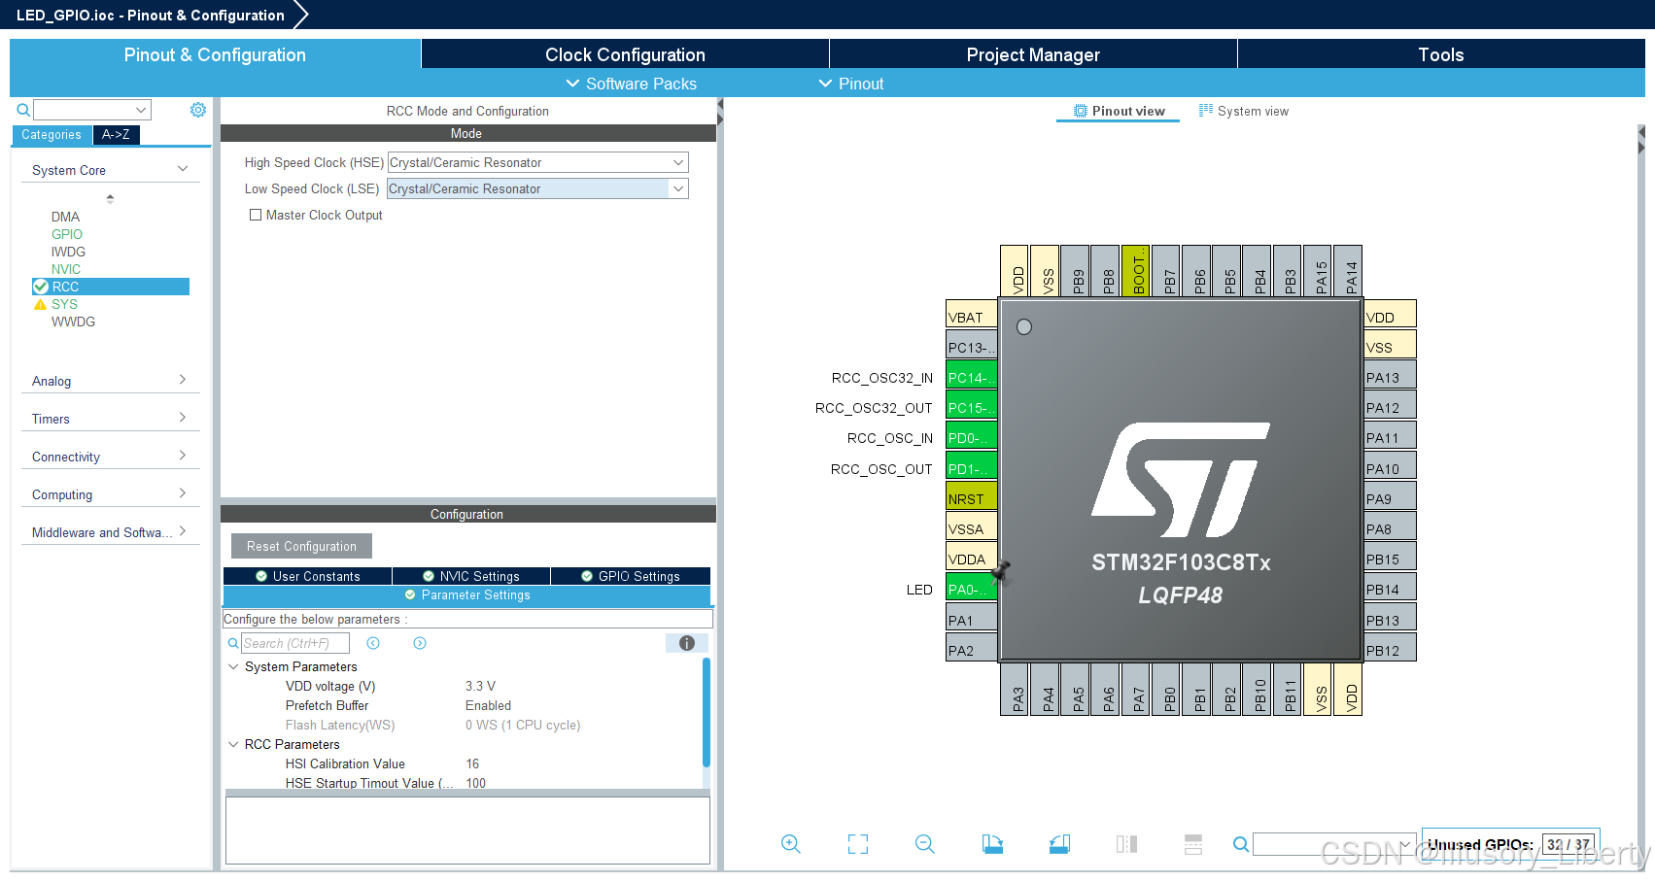The height and width of the screenshot is (882, 1655).
Task: Click the vertical split view icon
Action: tap(1126, 844)
